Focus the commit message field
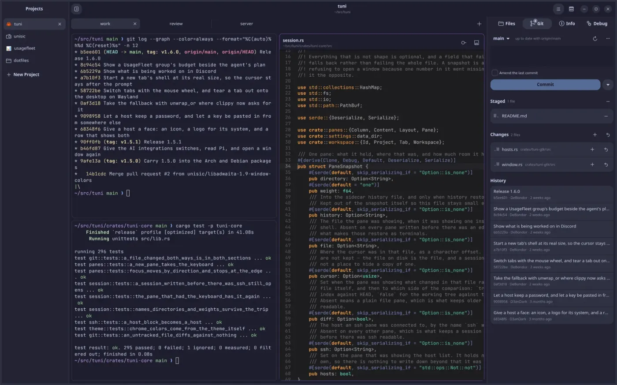This screenshot has height=385, width=617. [552, 56]
